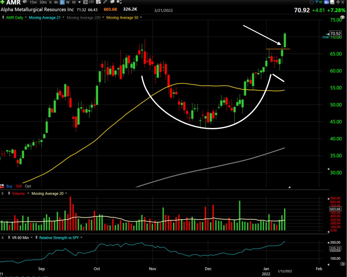Open the Moving Average 20 dropdown arrow
The image size is (347, 277).
coord(66,193)
